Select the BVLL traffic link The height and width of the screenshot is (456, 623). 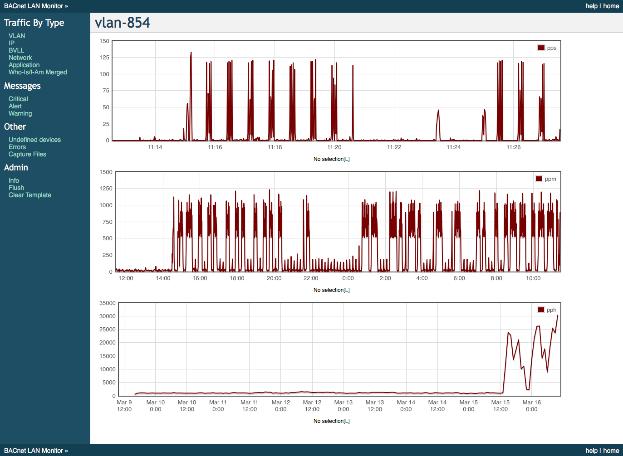(16, 50)
